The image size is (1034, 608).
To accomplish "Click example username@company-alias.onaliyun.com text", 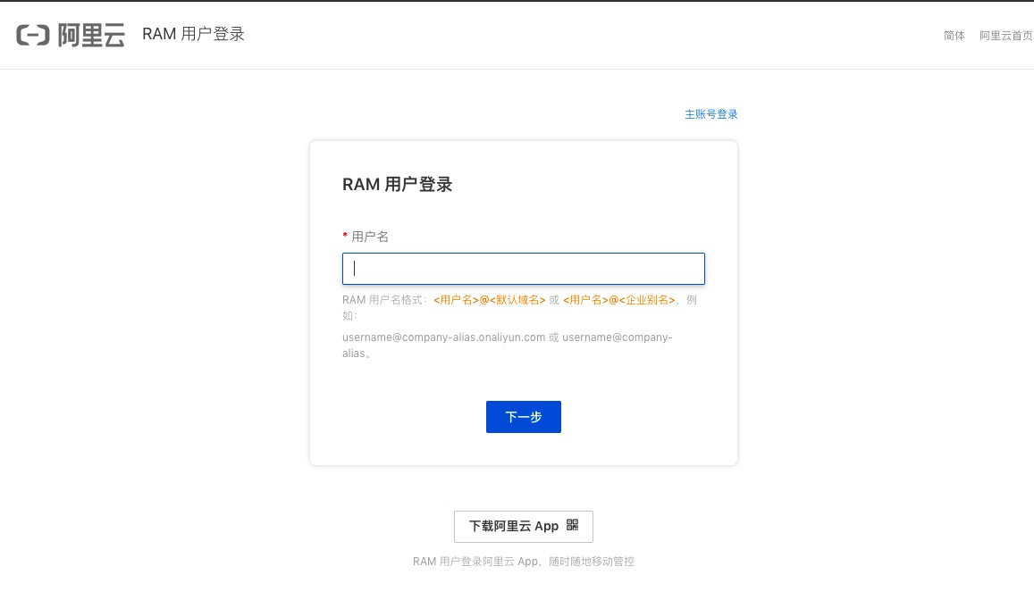I will pyautogui.click(x=444, y=337).
